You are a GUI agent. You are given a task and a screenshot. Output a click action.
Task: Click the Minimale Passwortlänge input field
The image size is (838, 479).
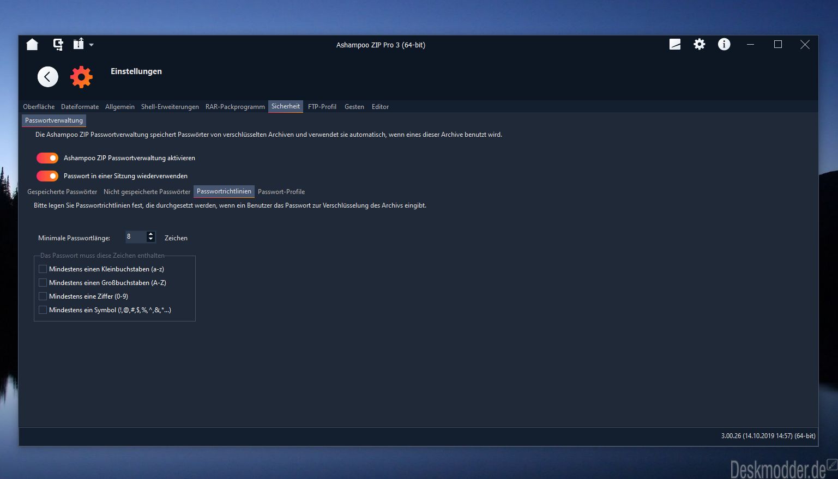[x=136, y=237]
